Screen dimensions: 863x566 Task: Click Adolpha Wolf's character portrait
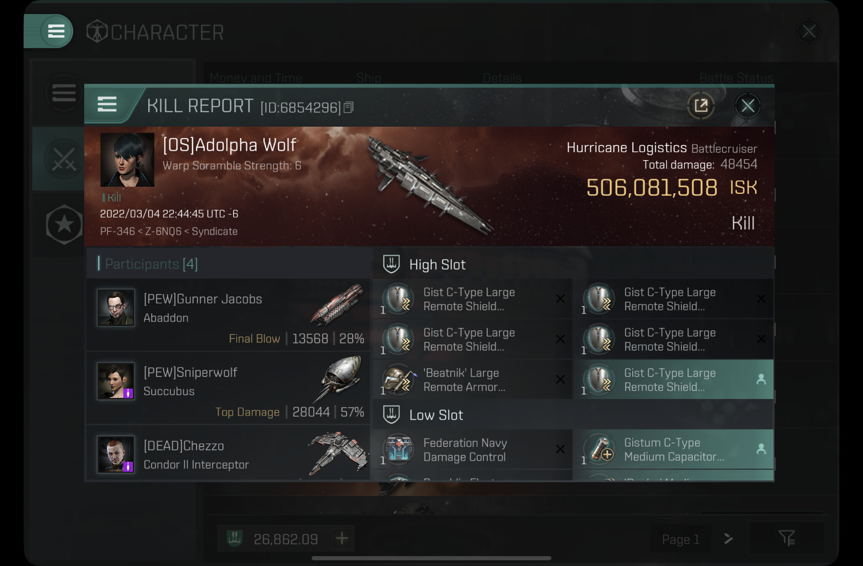127,160
